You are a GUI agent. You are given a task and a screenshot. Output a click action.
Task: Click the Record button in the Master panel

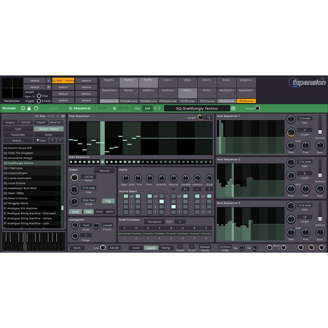105,171
